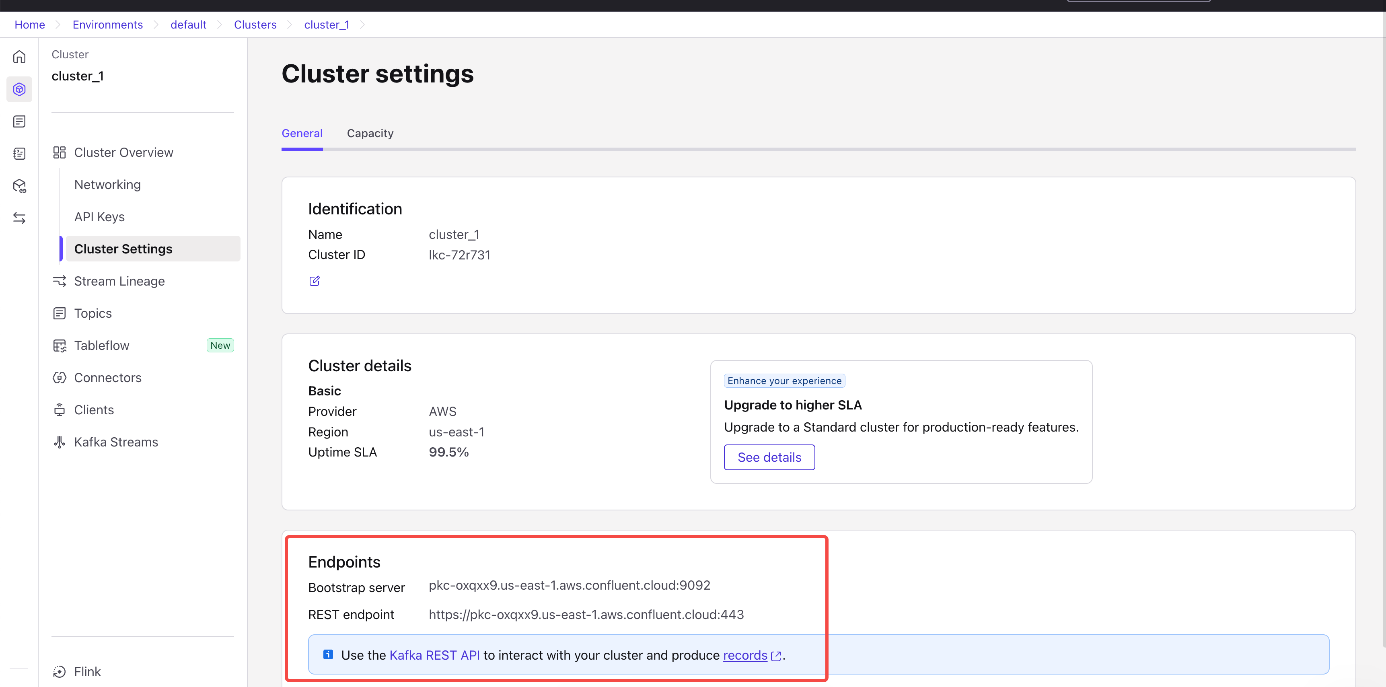Switch to the Capacity tab
This screenshot has width=1386, height=687.
click(370, 133)
